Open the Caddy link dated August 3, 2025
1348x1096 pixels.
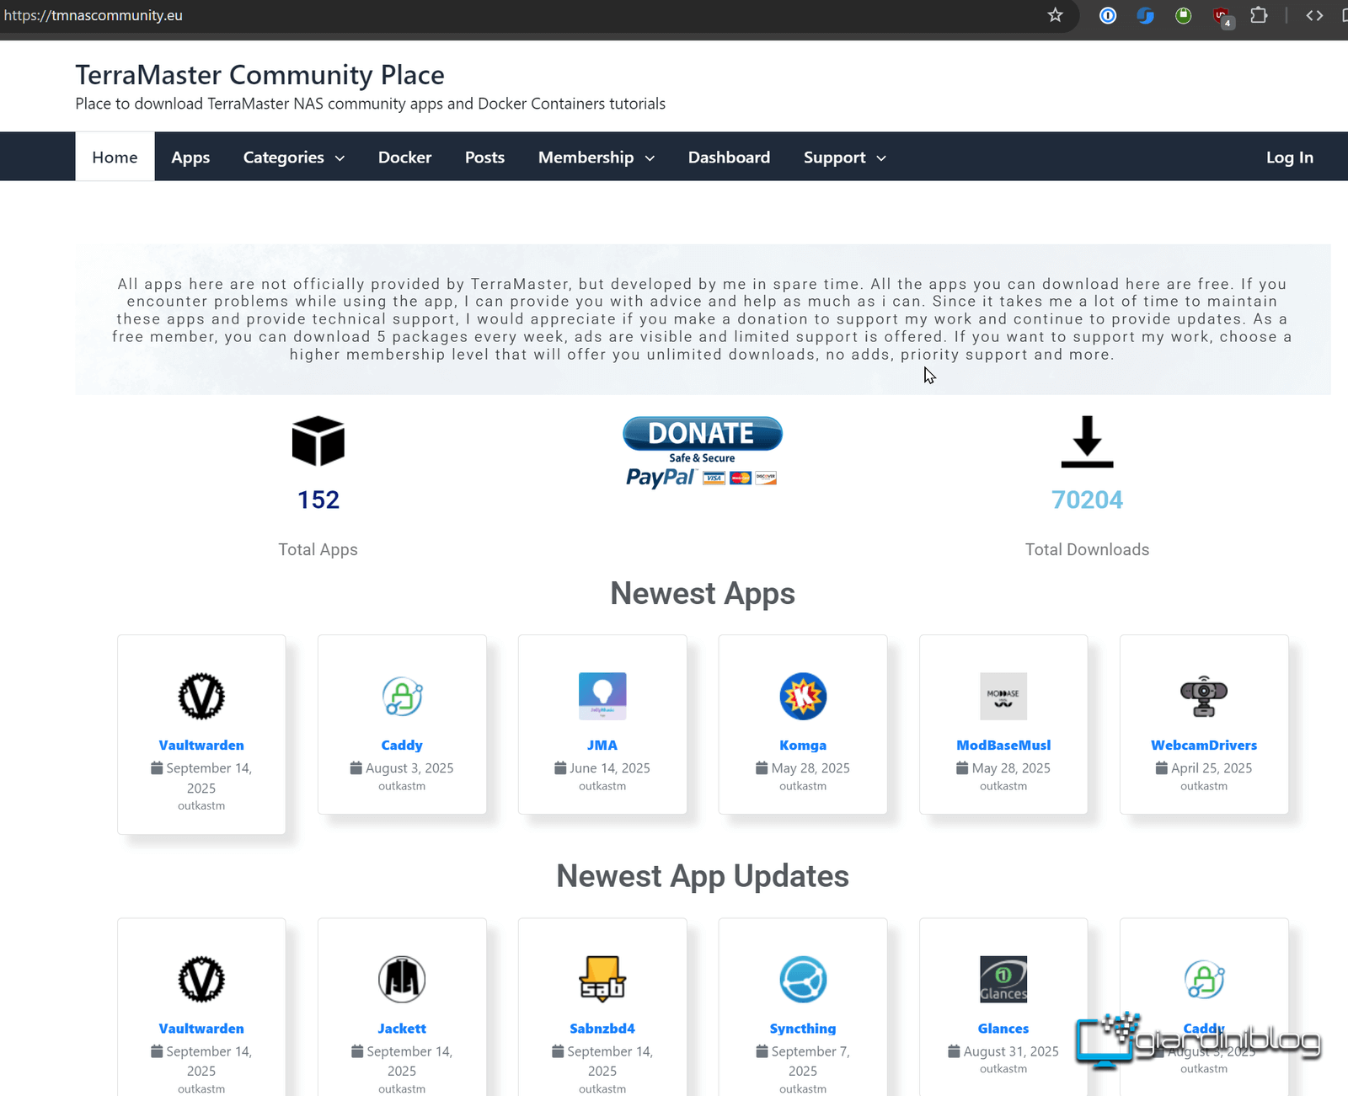pos(402,746)
